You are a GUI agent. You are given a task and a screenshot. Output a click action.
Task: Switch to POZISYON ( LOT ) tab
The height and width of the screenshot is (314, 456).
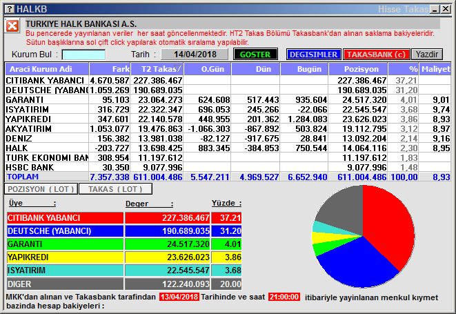pos(41,189)
